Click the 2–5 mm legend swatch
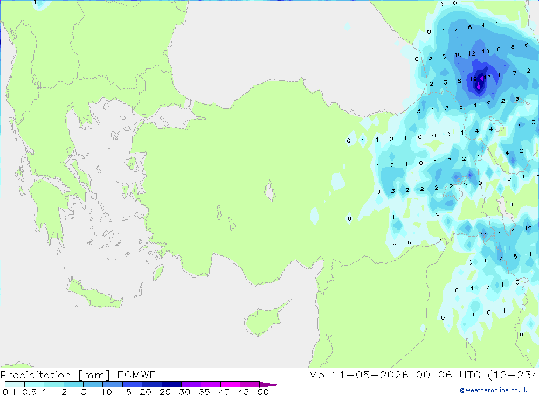 pyautogui.click(x=73, y=384)
